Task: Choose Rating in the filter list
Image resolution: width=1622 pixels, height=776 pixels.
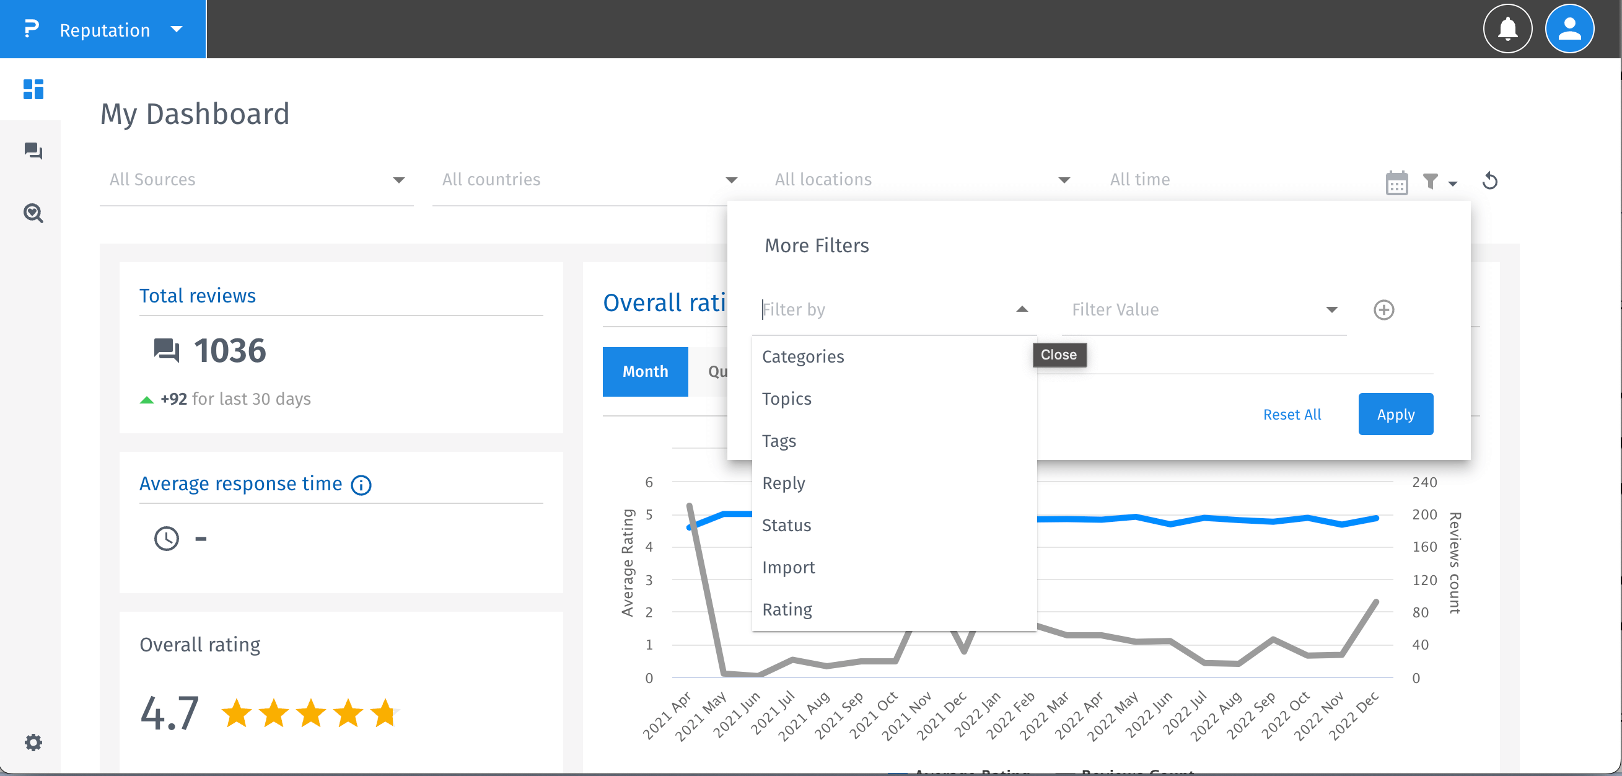Action: (787, 609)
